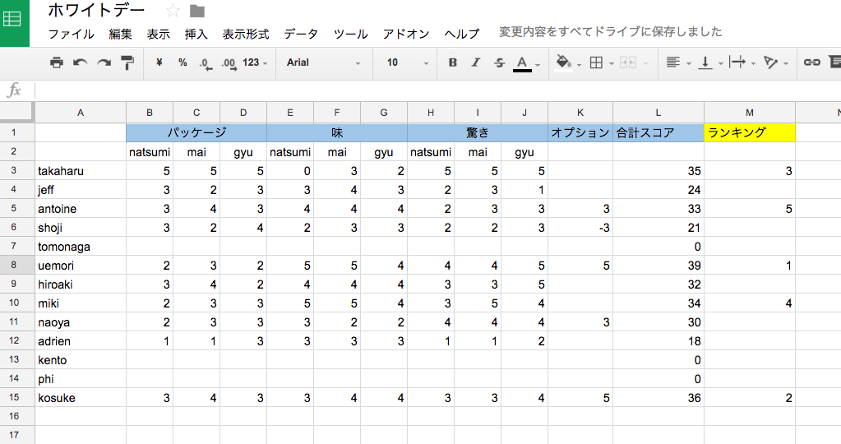
Task: Toggle strikethrough formatting
Action: [499, 62]
